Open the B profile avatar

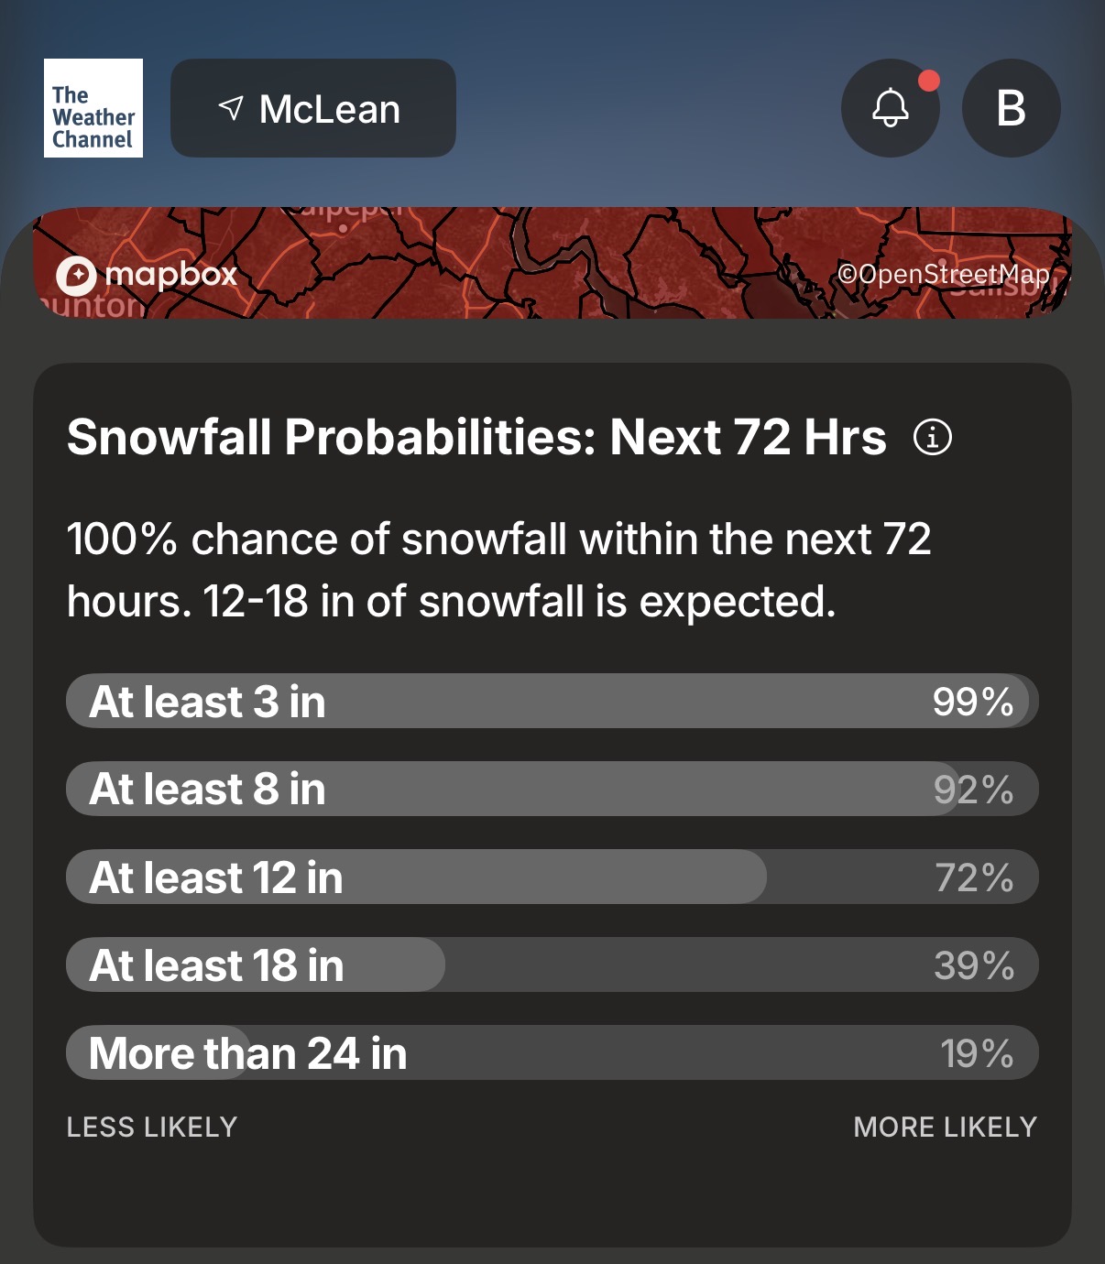1011,108
